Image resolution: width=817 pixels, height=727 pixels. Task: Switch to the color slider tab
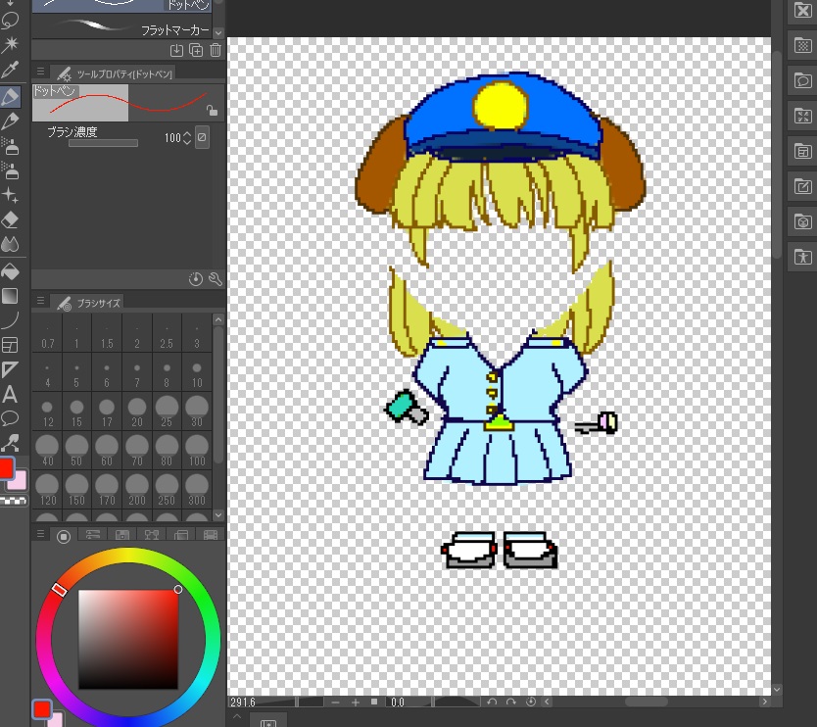(93, 535)
